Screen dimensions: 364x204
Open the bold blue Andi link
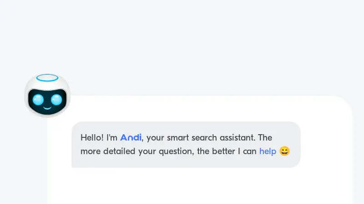coord(131,138)
